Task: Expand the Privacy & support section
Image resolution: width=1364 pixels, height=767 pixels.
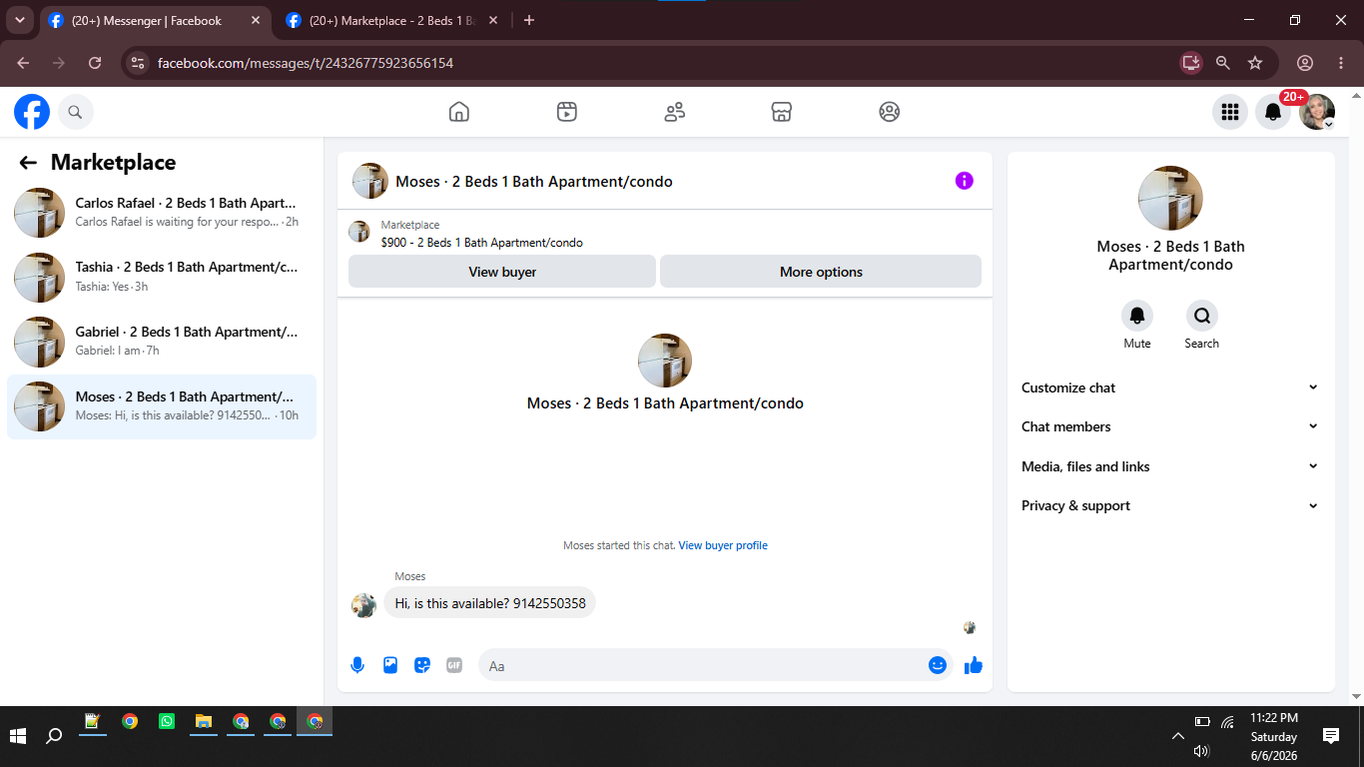Action: pos(1170,505)
